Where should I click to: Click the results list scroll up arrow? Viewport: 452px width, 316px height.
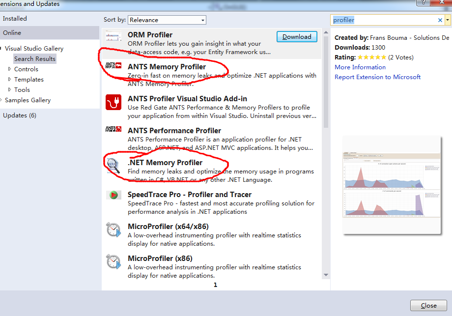pos(326,32)
